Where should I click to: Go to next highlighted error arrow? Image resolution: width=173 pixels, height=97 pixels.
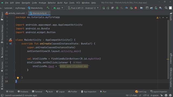167,18
